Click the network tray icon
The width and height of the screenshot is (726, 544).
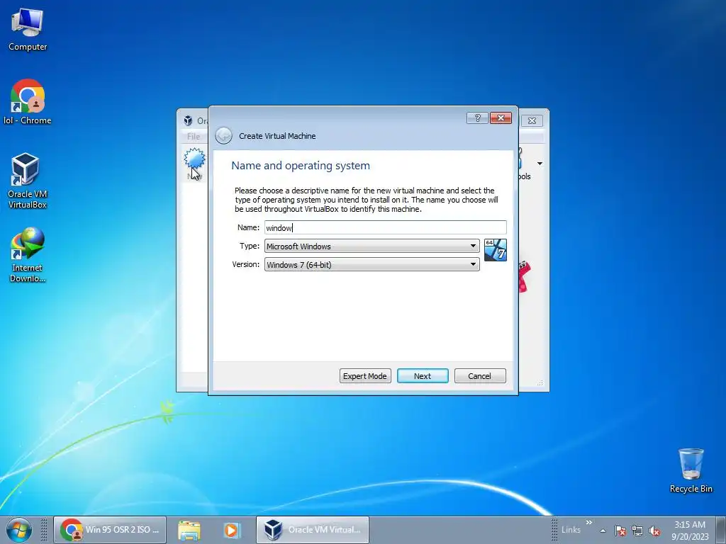(637, 531)
